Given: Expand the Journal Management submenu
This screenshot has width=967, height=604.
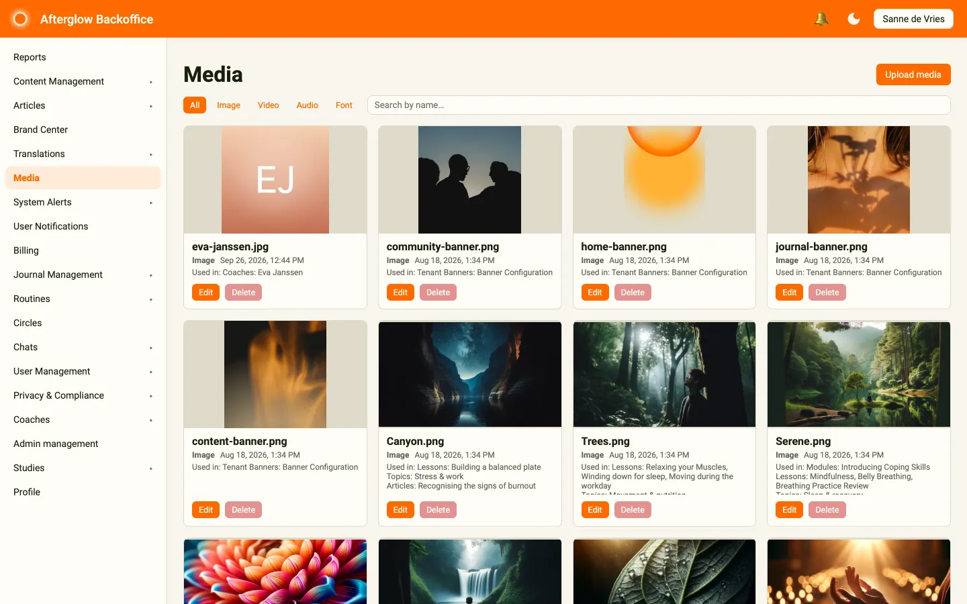Looking at the screenshot, I should pos(83,274).
